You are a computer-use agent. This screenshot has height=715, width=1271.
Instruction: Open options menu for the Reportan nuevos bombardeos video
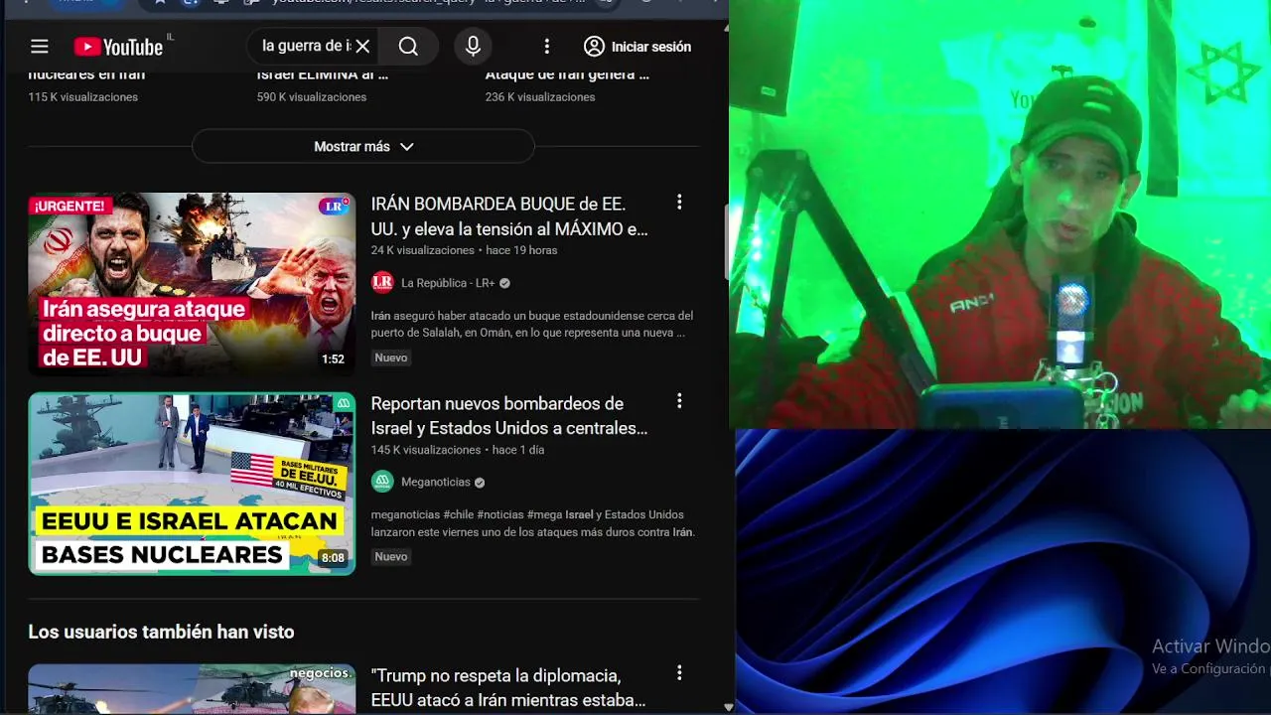pyautogui.click(x=679, y=401)
